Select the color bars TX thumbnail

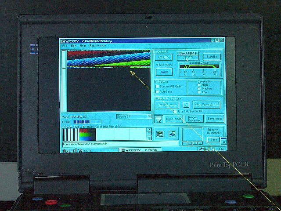point(87,134)
